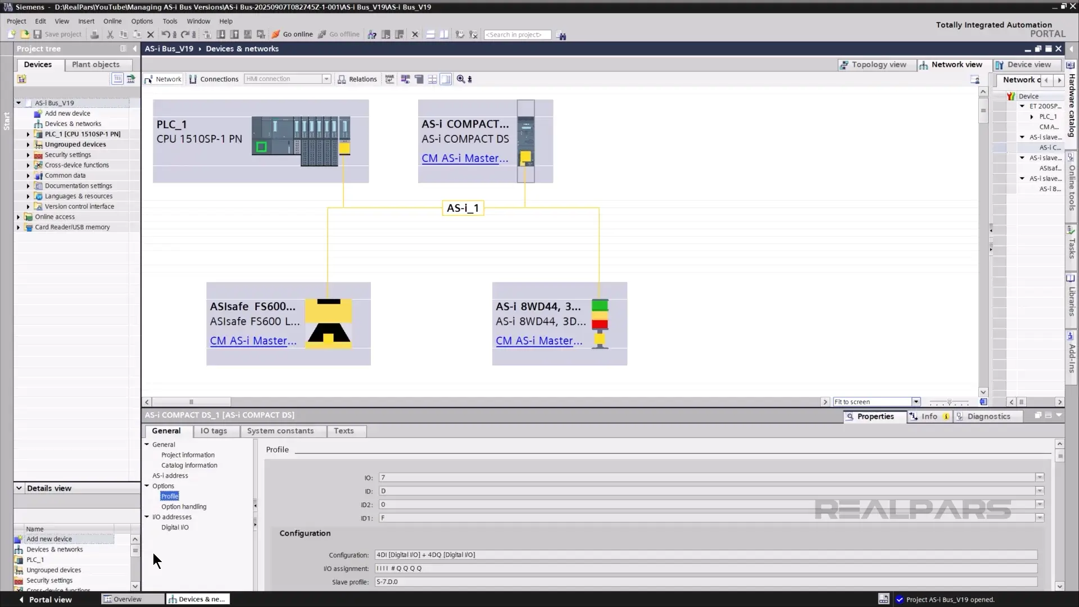Open the Project menu

[x=16, y=21]
